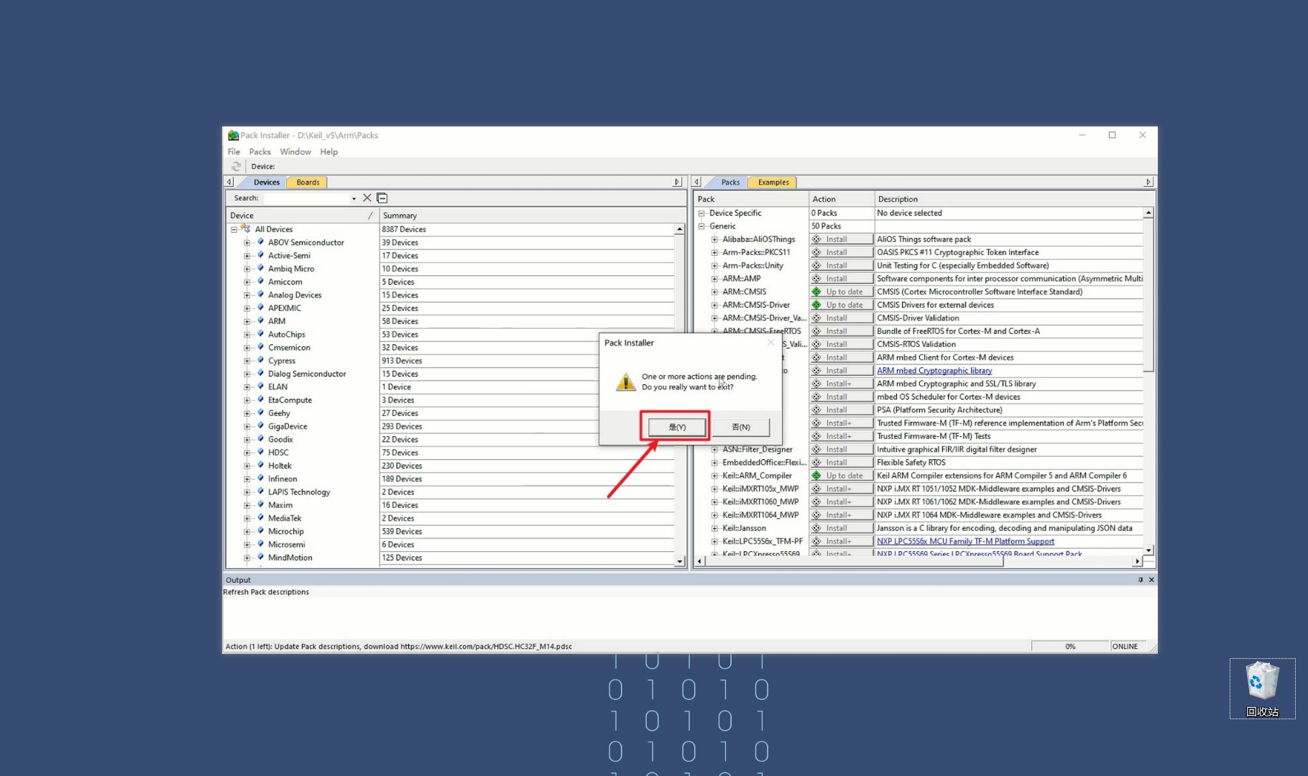Click the ARM vendor diamond icon
Screen dimensions: 1308x776
point(261,320)
